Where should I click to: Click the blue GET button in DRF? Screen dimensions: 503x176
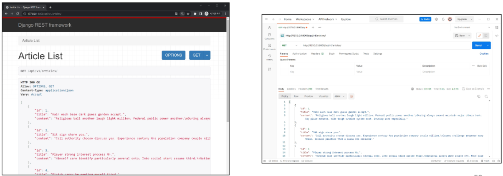tap(197, 55)
